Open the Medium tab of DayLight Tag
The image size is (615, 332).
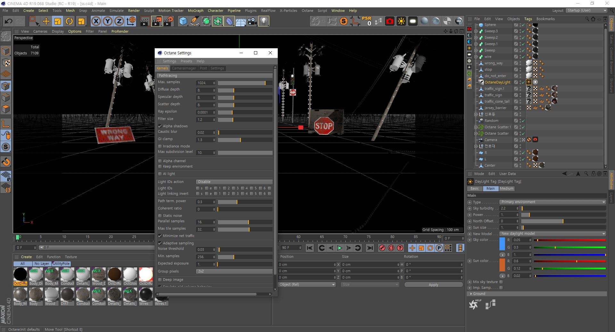(x=506, y=188)
